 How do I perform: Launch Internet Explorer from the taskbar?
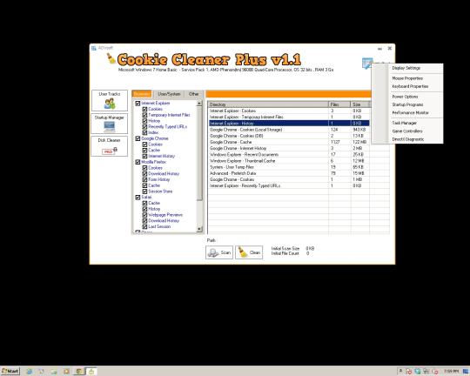pyautogui.click(x=29, y=372)
